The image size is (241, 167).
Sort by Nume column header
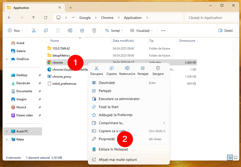[55, 41]
